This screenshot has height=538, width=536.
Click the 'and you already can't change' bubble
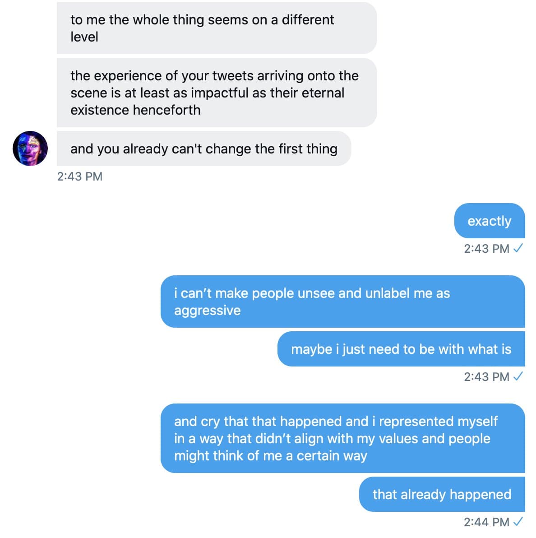pos(203,148)
